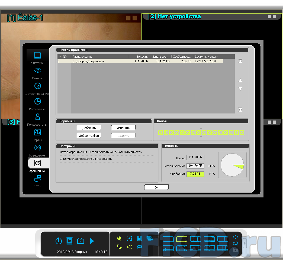
Task: Open the Расписание settings section
Action: coord(37,104)
